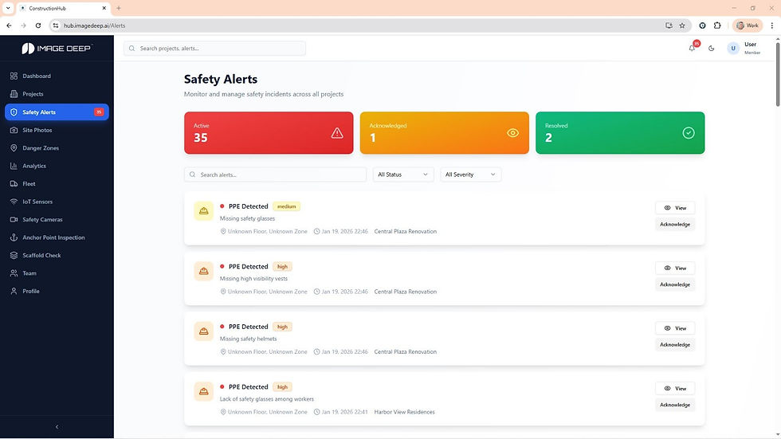Viewport: 781px width, 439px height.
Task: Click the Profile person icon
Action: [x=14, y=291]
